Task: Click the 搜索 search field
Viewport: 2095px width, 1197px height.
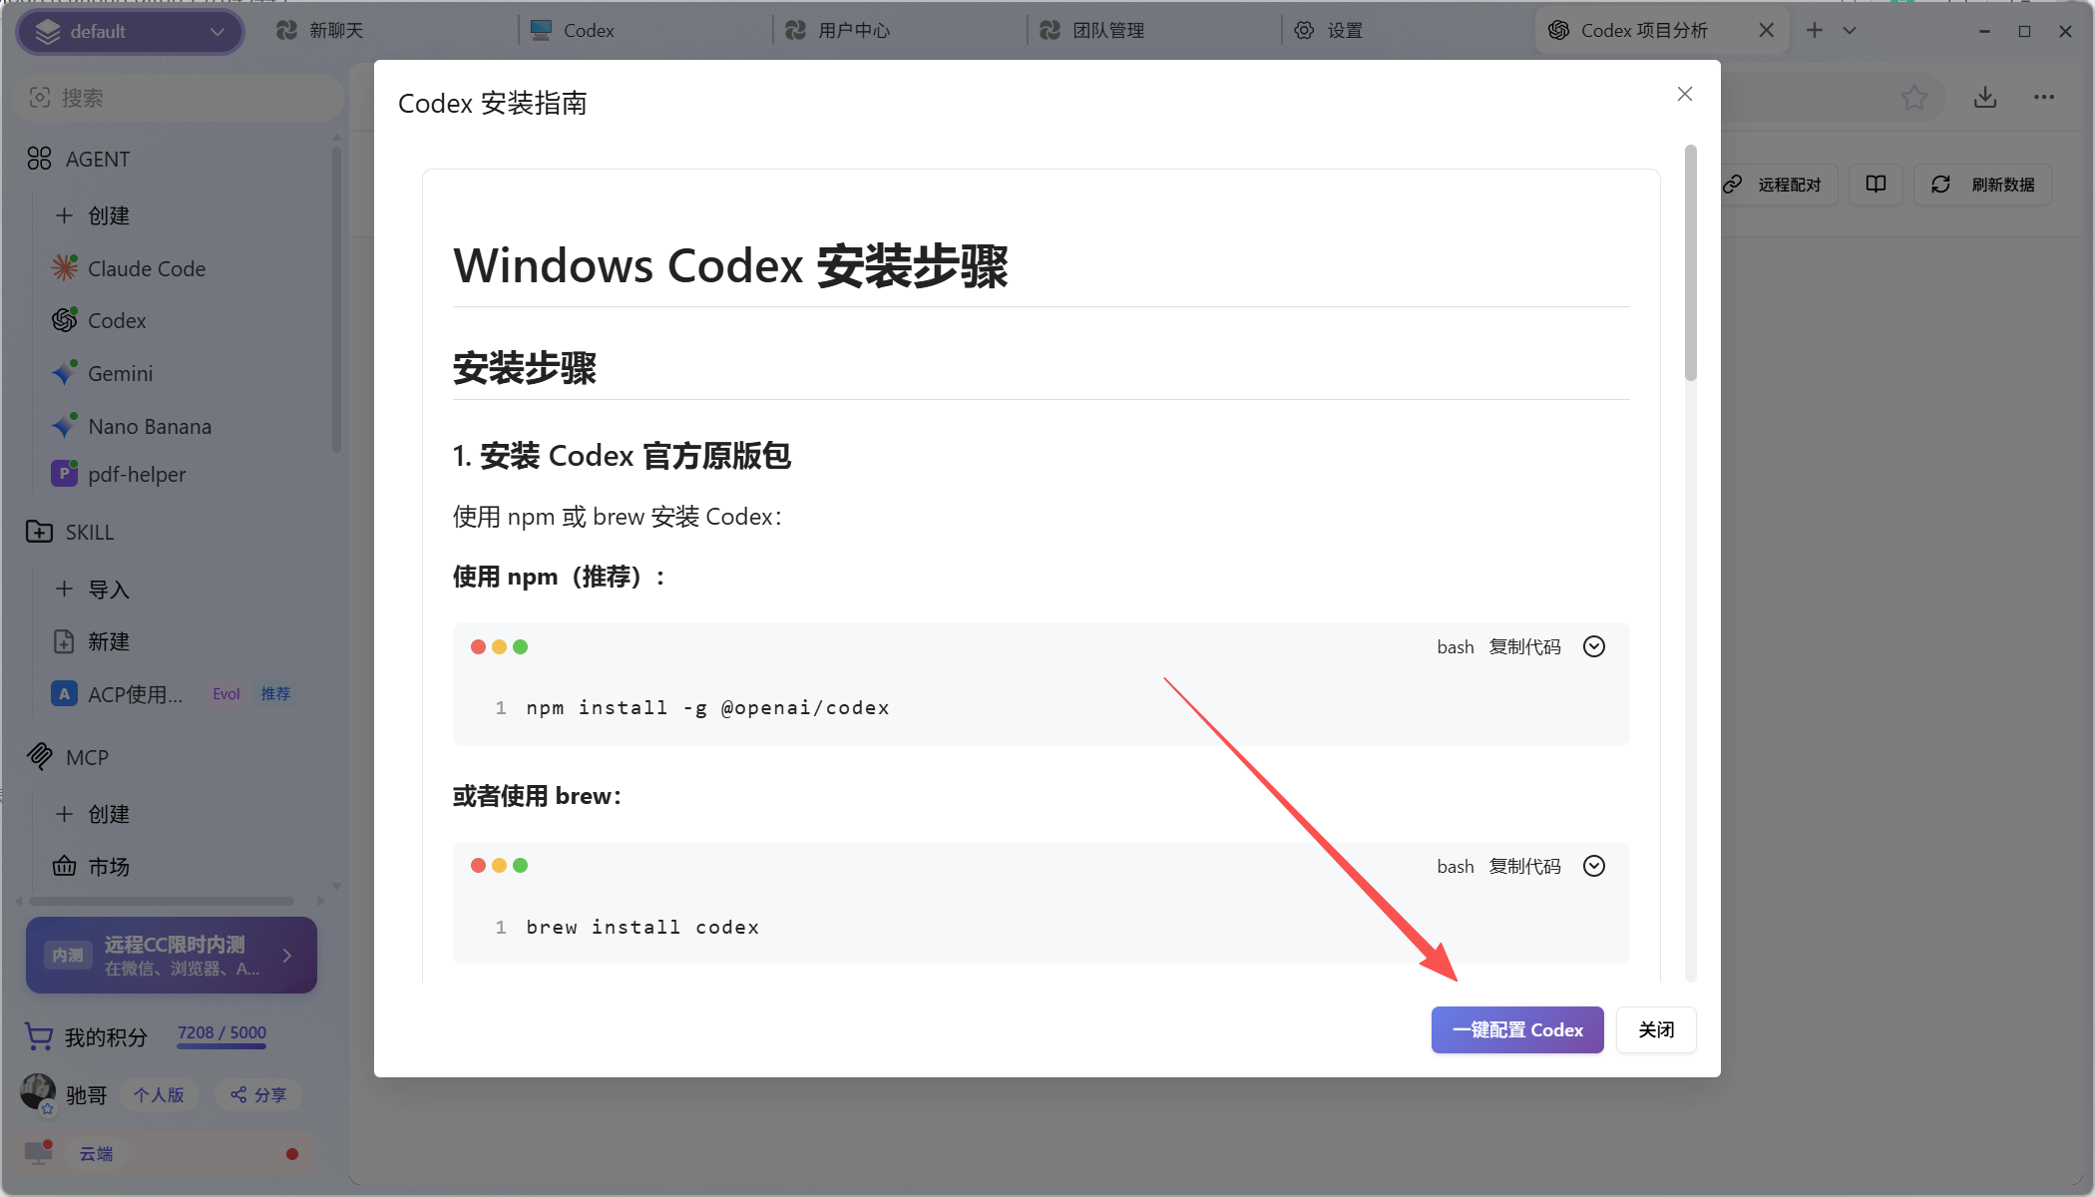Action: [180, 98]
